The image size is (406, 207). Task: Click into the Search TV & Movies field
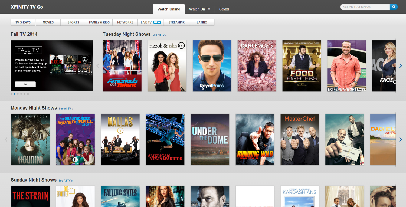pyautogui.click(x=365, y=7)
